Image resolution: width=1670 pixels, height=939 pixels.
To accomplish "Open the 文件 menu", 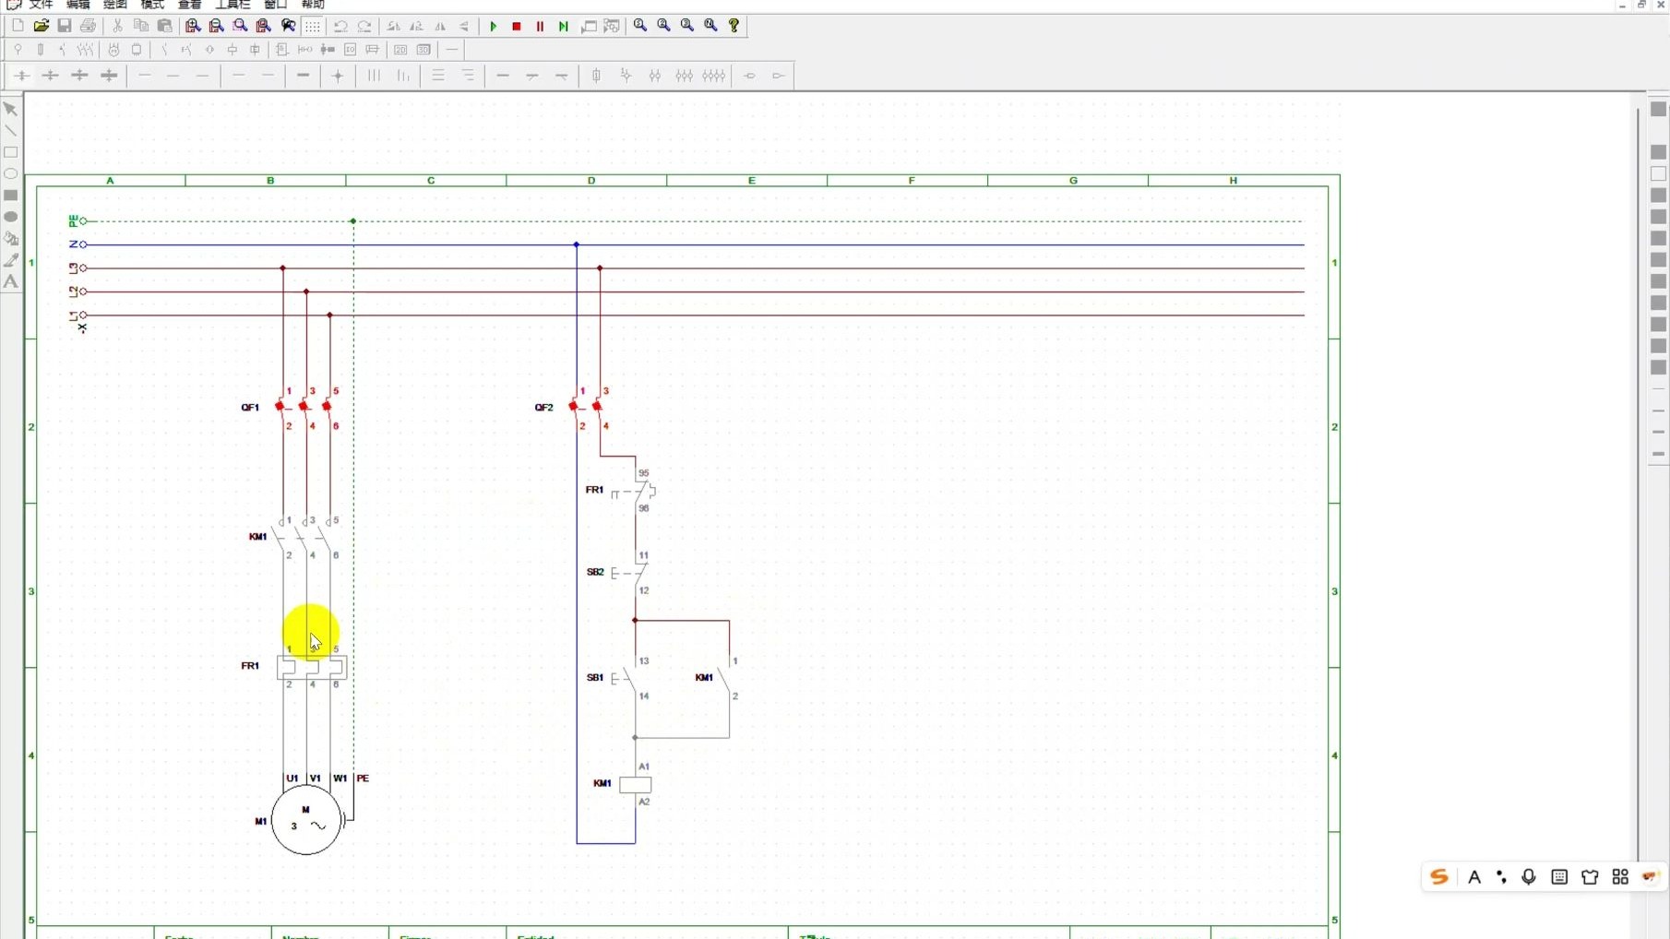I will click(x=42, y=5).
